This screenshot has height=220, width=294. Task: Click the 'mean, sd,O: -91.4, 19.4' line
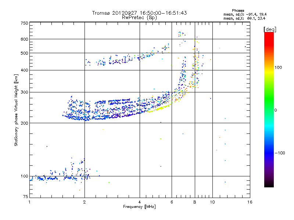(245, 14)
